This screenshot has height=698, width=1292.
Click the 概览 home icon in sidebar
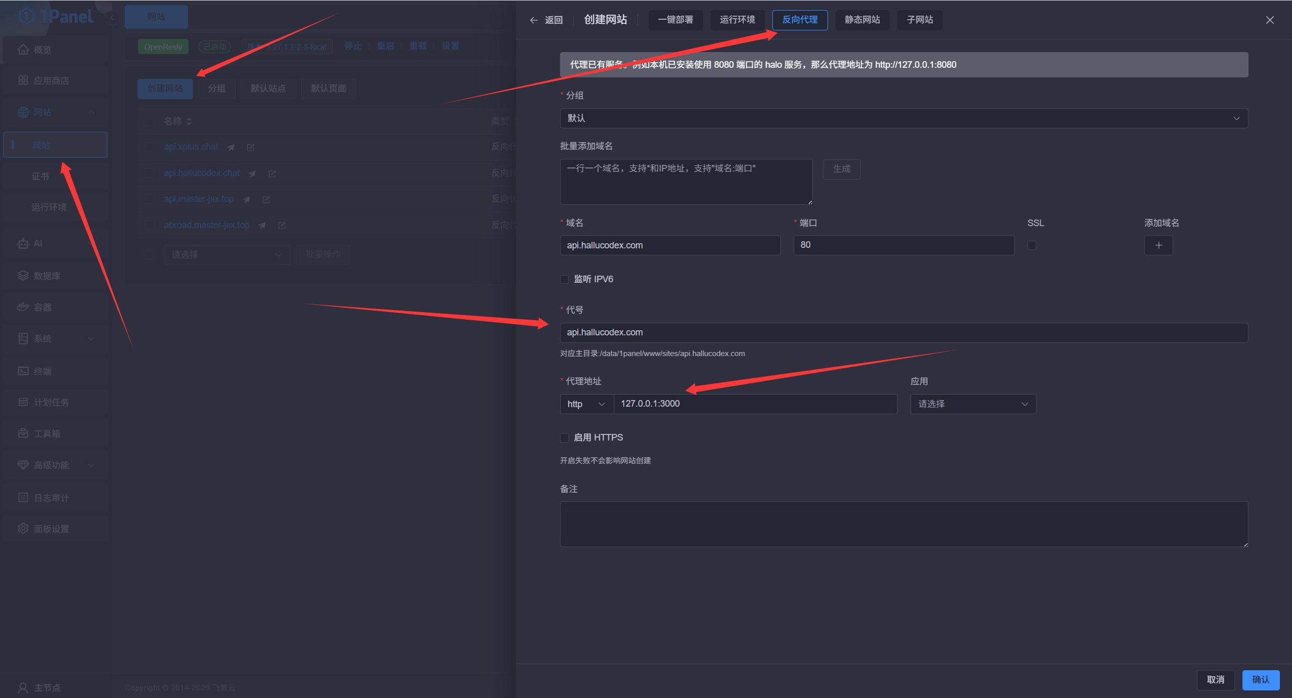(x=23, y=50)
